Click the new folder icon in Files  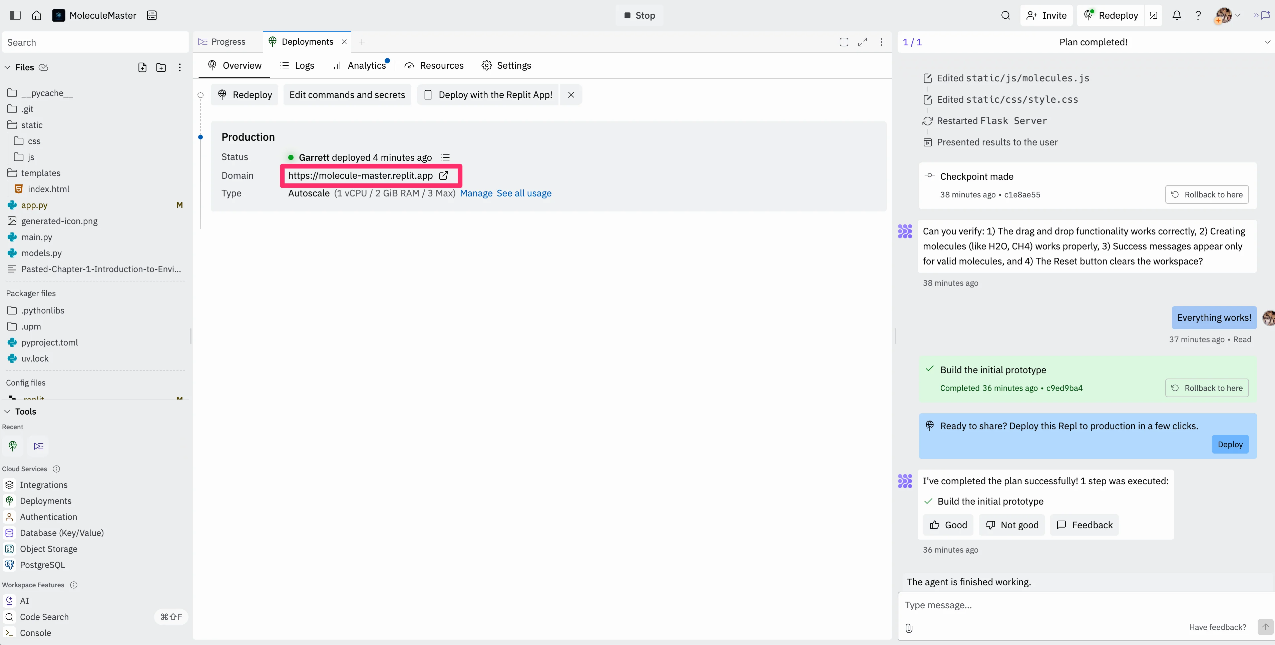pyautogui.click(x=161, y=67)
